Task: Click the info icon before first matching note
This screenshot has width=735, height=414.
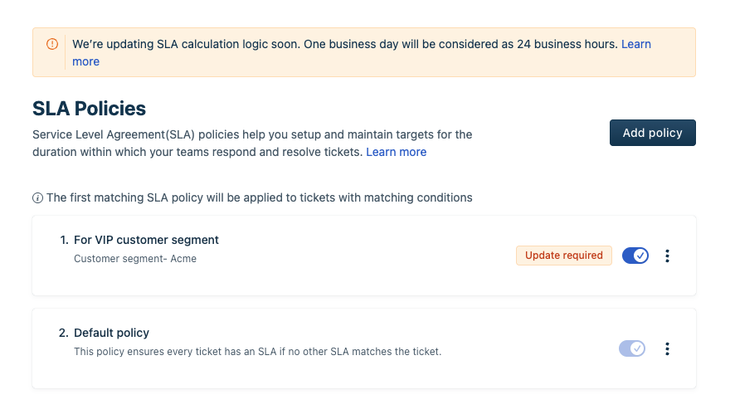Action: (37, 197)
